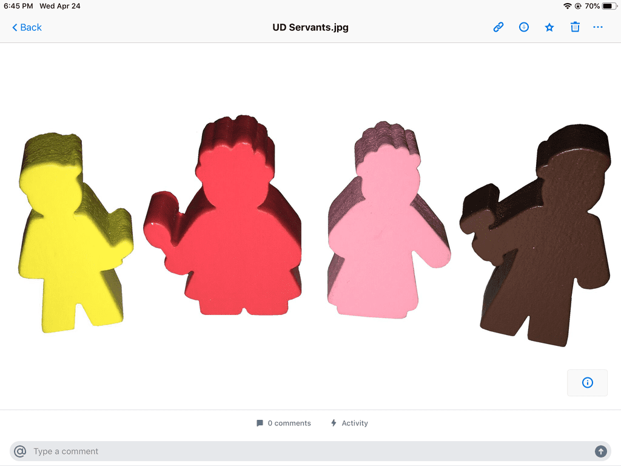This screenshot has width=621, height=466.
Task: Switch to the Activity tab
Action: (349, 423)
